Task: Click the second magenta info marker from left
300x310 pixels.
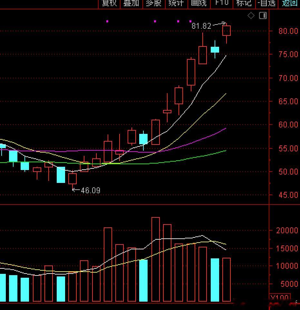Action: point(155,21)
